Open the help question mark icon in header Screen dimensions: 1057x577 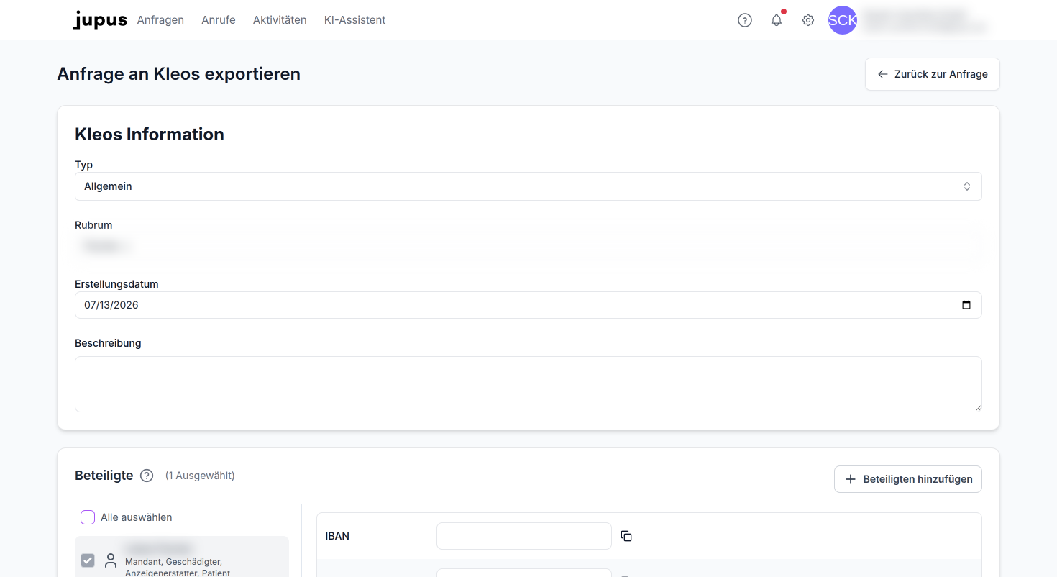(x=745, y=20)
